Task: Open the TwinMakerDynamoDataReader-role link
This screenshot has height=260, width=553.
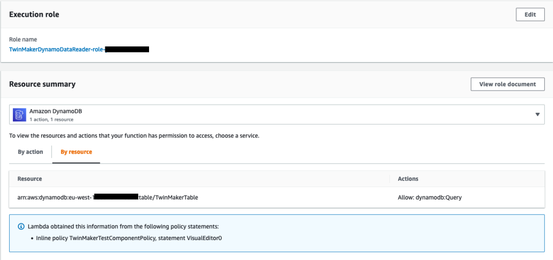Action: pyautogui.click(x=79, y=49)
